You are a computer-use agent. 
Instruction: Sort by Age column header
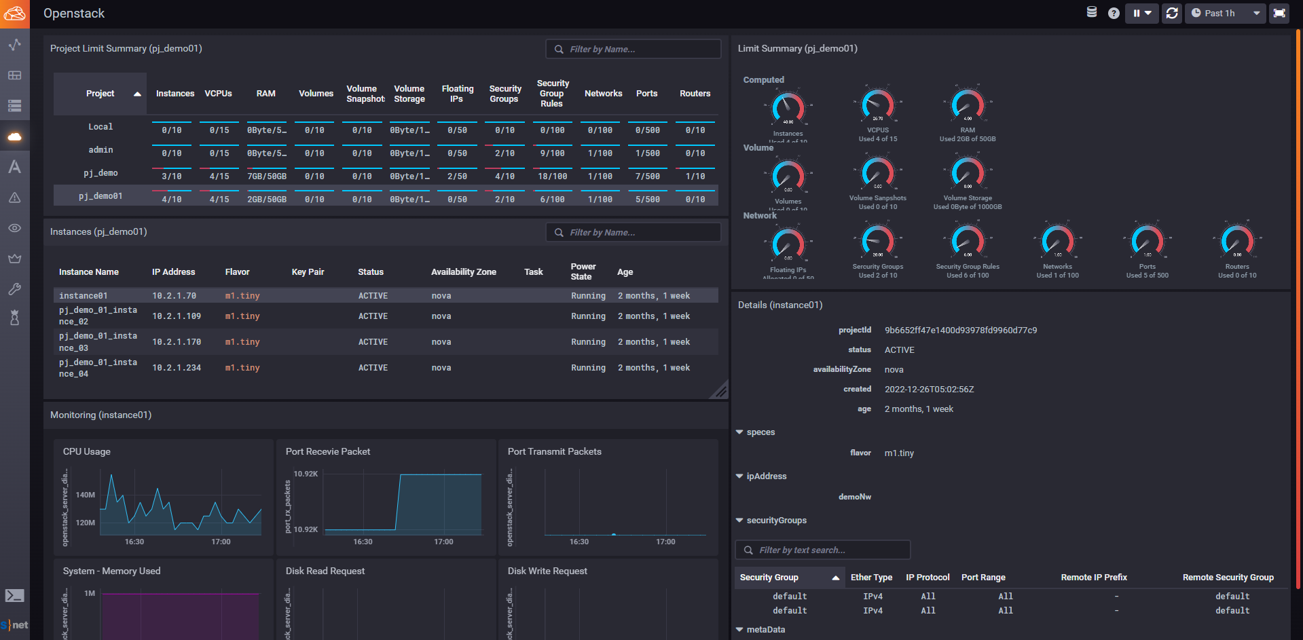pos(625,272)
